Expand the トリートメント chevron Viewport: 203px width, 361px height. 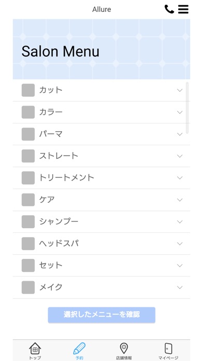click(x=180, y=178)
